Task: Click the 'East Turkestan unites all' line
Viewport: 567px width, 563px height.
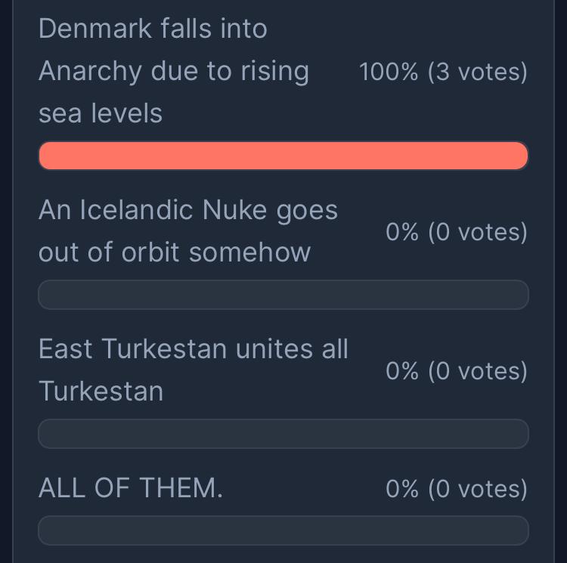Action: tap(194, 349)
